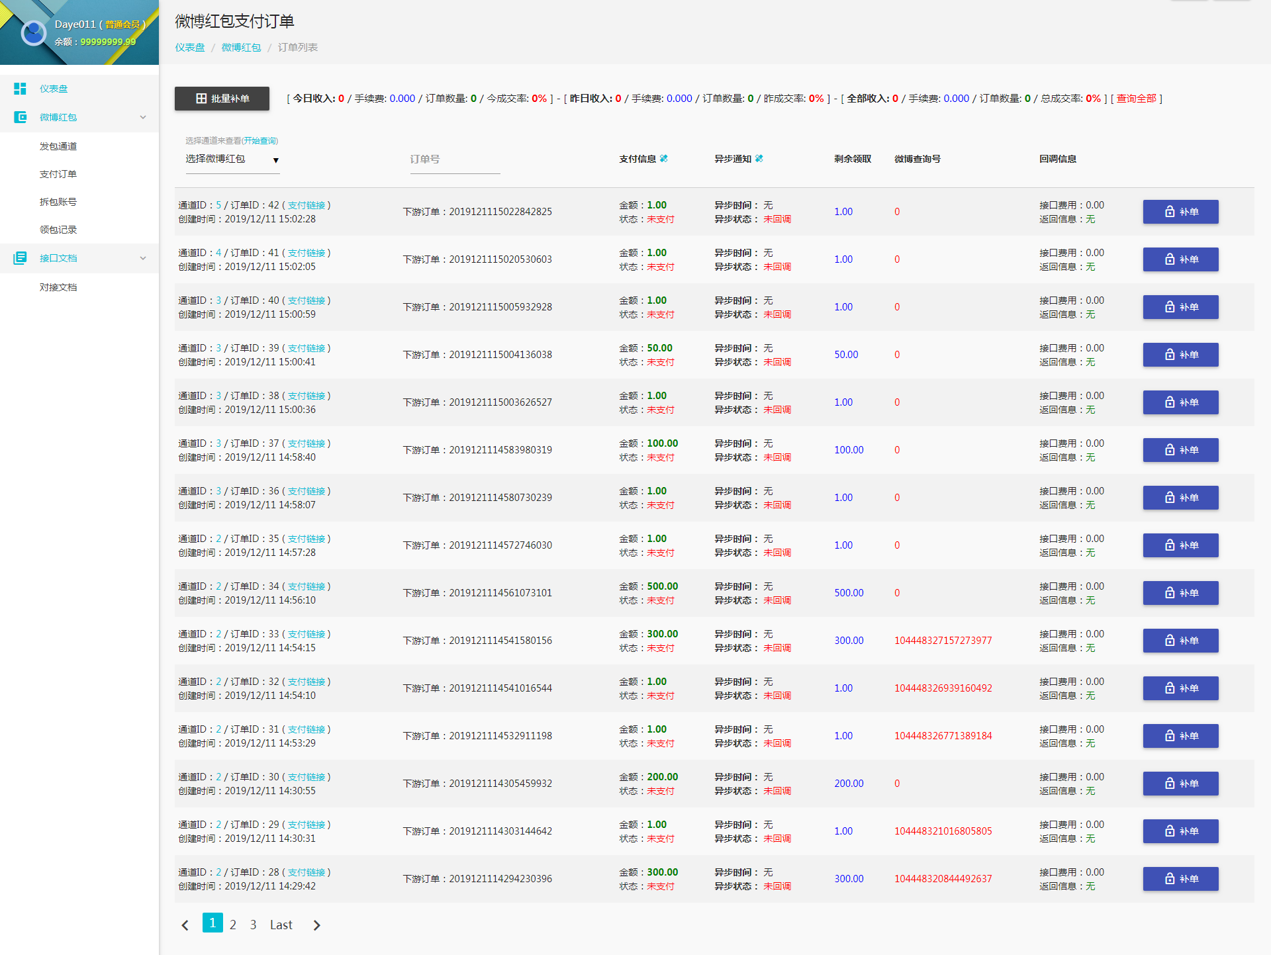This screenshot has height=955, width=1271.
Task: Click 查询全部 link in stats bar
Action: coord(1136,99)
